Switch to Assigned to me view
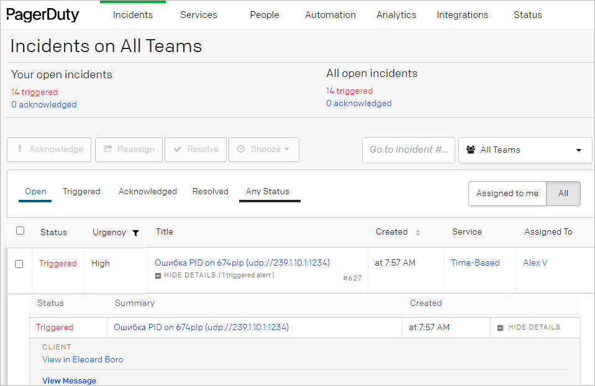 coord(507,193)
